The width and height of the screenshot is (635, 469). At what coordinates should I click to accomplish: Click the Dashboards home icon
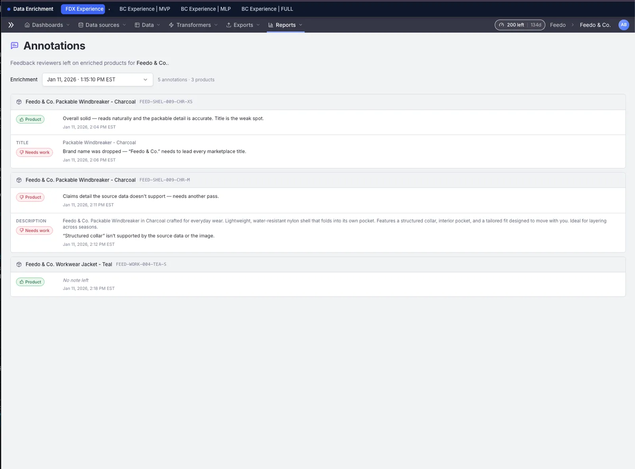click(x=27, y=25)
